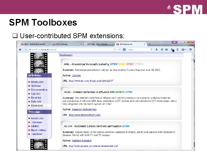The image size is (207, 155).
Task: Click the page vertical scrollbar thumb
Action: pyautogui.click(x=193, y=60)
